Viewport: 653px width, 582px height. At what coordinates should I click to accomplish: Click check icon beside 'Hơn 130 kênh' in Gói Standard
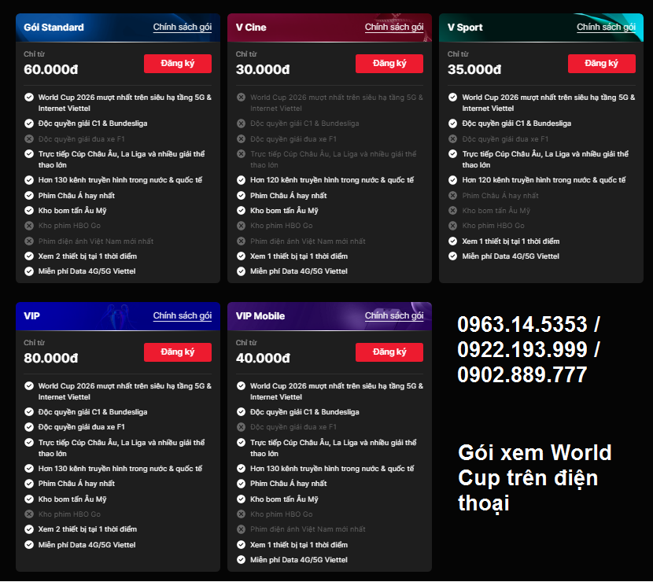click(29, 180)
